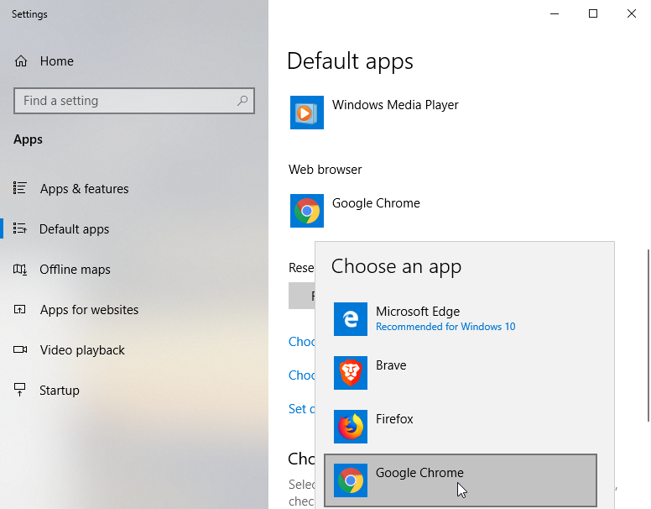Viewport: 651px width, 509px height.
Task: Click the Apps section label in sidebar
Action: [x=28, y=139]
